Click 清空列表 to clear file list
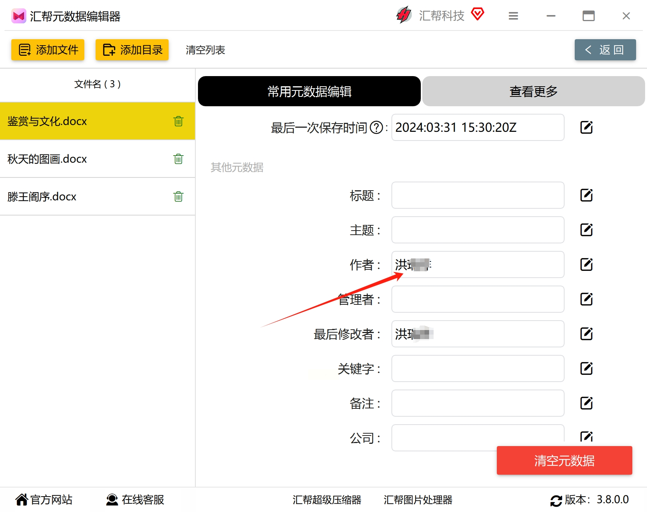The width and height of the screenshot is (647, 512). pos(206,50)
